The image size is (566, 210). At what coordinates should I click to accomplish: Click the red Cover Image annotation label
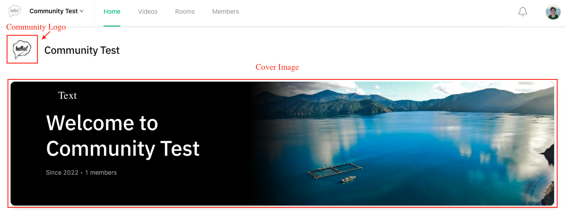(x=277, y=67)
